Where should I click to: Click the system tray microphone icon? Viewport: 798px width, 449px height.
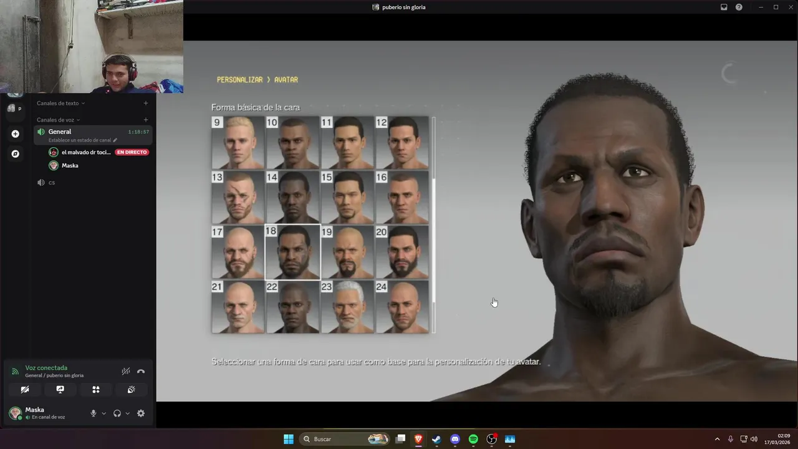(x=731, y=439)
